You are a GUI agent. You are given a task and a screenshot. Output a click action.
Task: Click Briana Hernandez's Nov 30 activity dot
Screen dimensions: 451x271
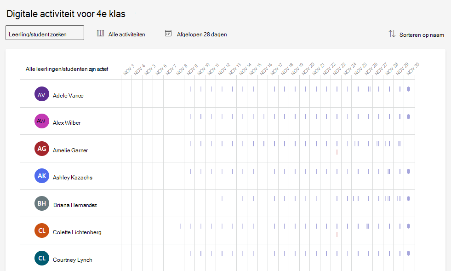click(x=408, y=198)
